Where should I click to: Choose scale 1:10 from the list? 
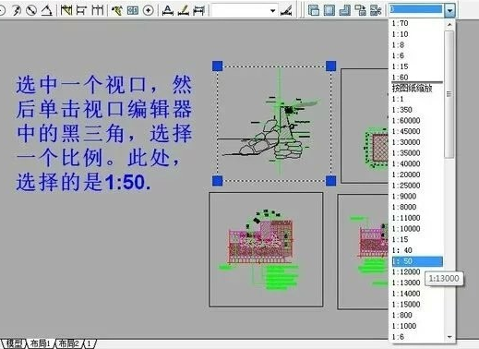400,34
